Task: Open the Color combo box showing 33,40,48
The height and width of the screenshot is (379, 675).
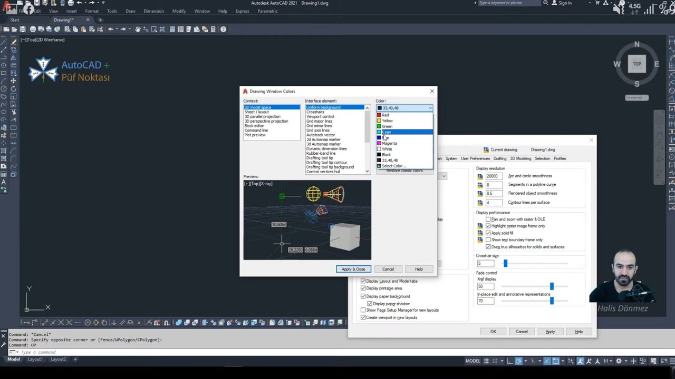Action: point(404,108)
